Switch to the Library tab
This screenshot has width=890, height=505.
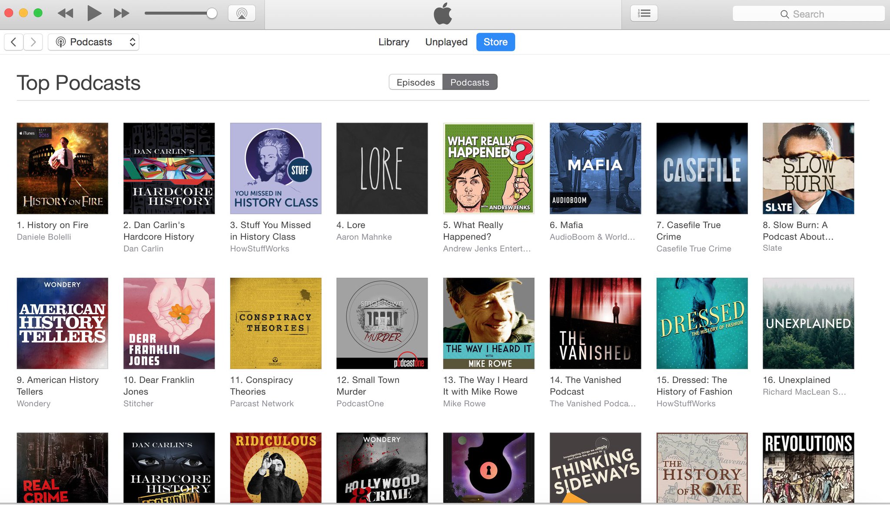click(x=394, y=42)
